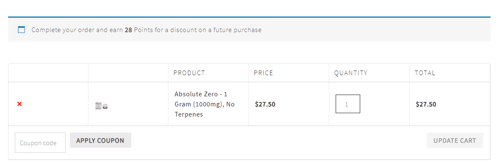This screenshot has width=502, height=163.
Task: Click the Update Cart button
Action: click(x=455, y=140)
